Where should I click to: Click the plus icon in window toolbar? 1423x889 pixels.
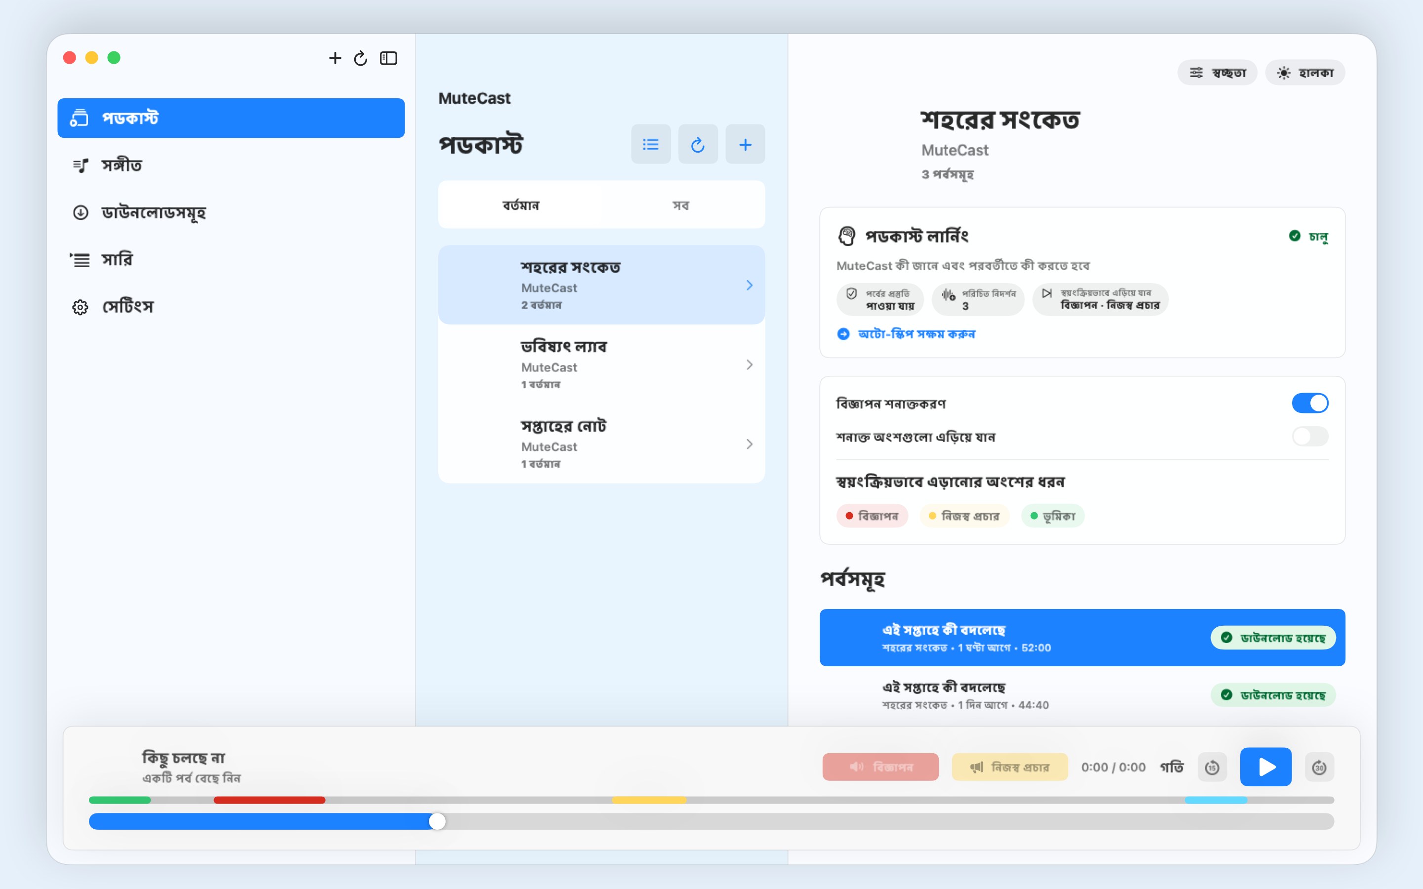335,58
